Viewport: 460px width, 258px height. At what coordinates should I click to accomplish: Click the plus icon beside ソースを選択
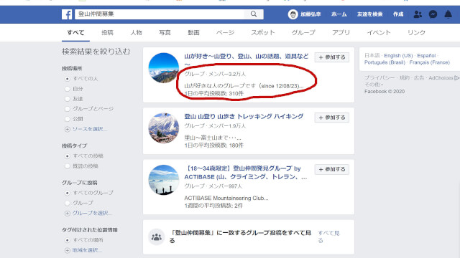(x=67, y=129)
